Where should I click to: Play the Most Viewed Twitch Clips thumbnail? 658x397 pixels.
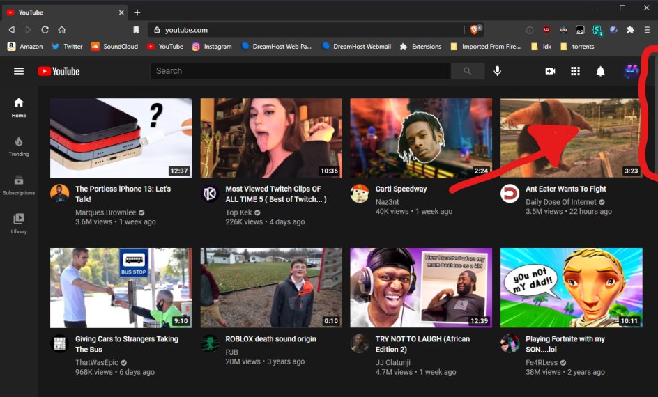pyautogui.click(x=271, y=138)
